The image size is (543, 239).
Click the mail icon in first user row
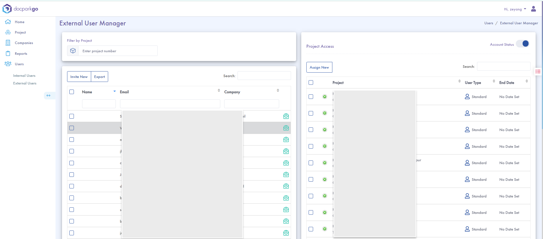(286, 116)
